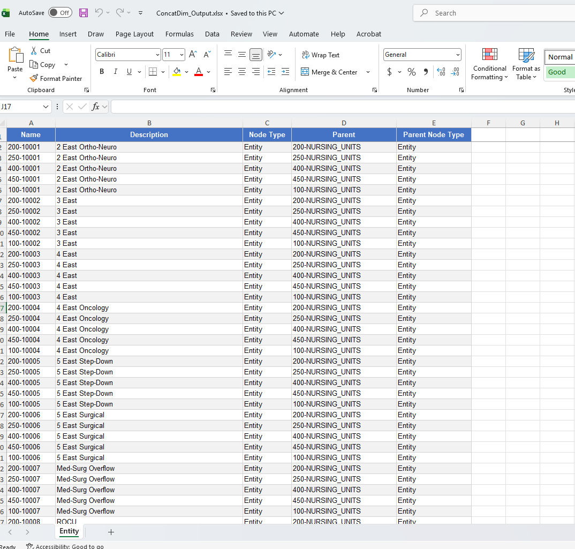The image size is (575, 549).
Task: Switch to the Automate tab
Action: click(x=304, y=34)
